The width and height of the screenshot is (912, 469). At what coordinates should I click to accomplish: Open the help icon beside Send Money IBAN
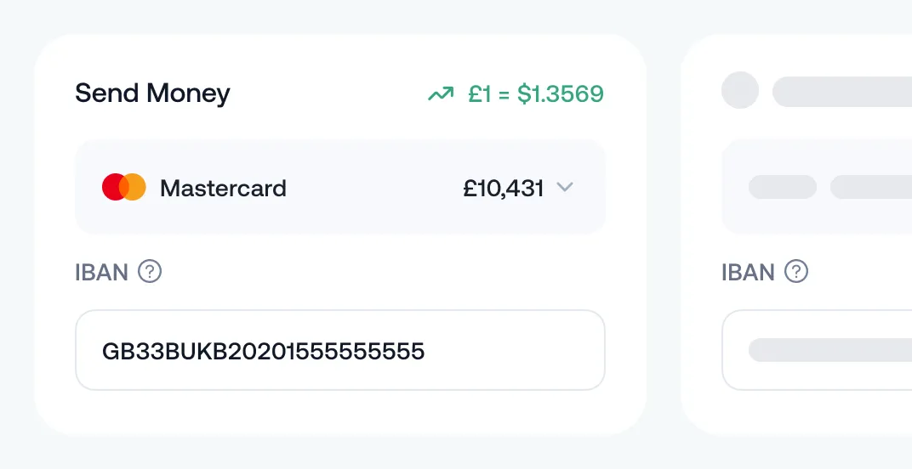point(150,272)
